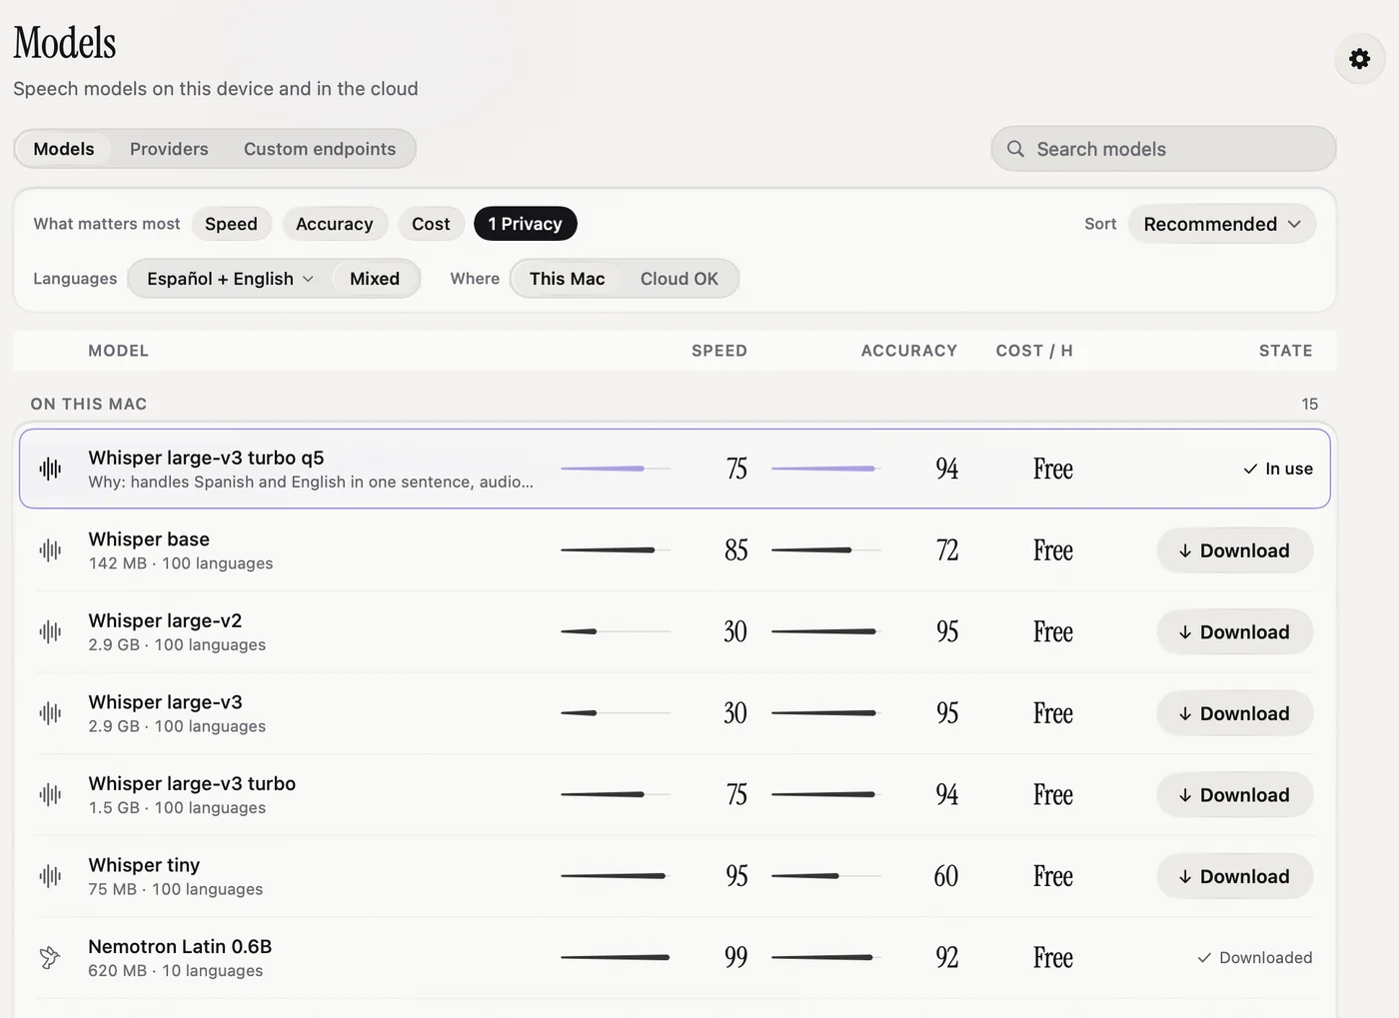Open the Recommended sort dropdown
The height and width of the screenshot is (1018, 1399).
click(1222, 224)
